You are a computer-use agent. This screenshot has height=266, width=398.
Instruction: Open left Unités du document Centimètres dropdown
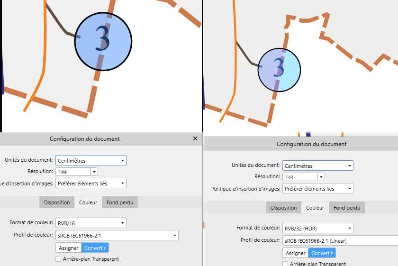tap(91, 160)
